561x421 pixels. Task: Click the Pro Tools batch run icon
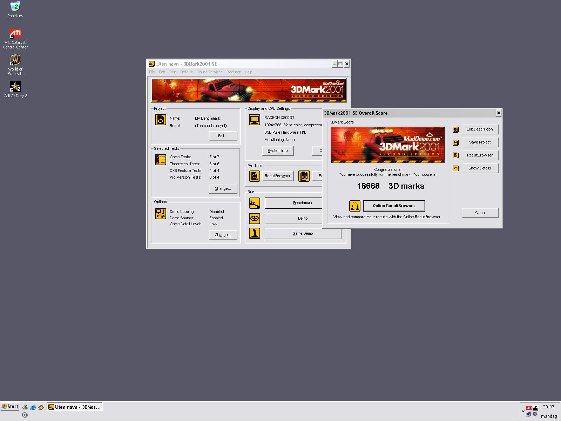pos(304,176)
